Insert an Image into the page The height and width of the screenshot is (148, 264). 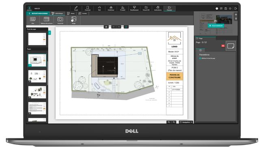[x=74, y=20]
